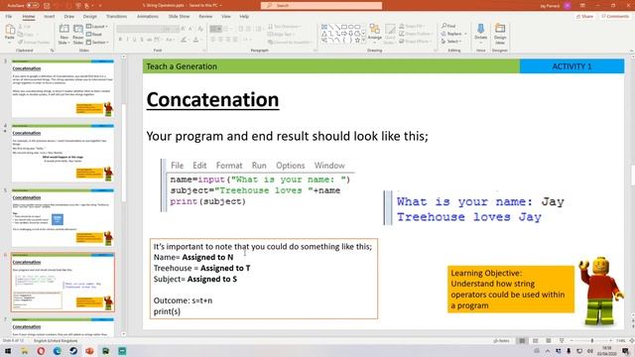Click the user account avatar

point(568,6)
